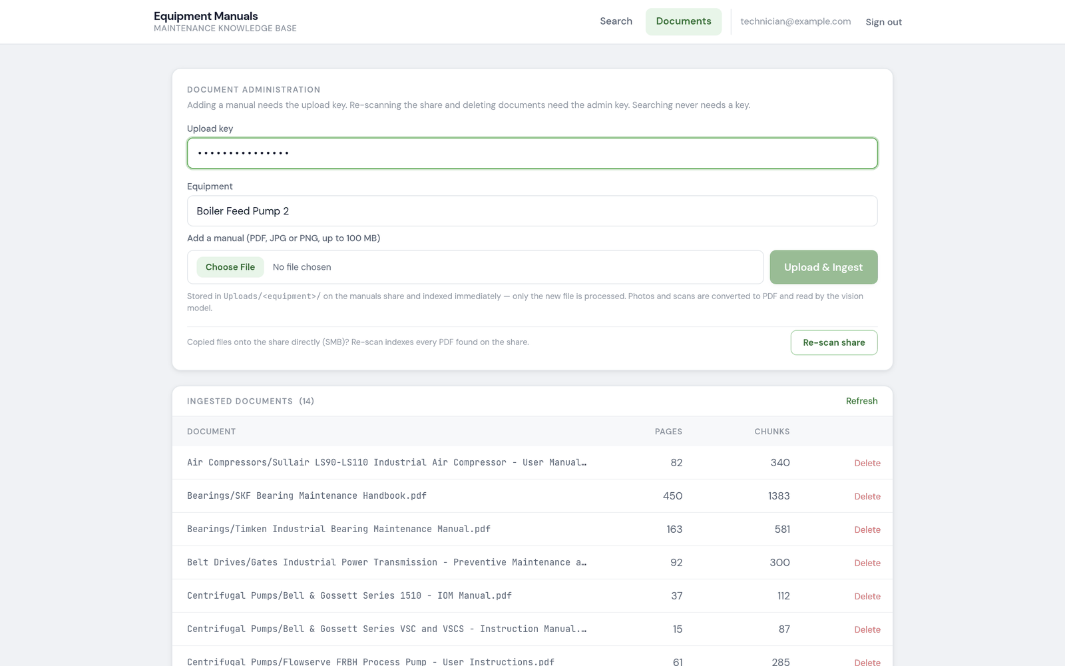The image size is (1065, 666).
Task: Click the Re-scan share button
Action: point(834,342)
